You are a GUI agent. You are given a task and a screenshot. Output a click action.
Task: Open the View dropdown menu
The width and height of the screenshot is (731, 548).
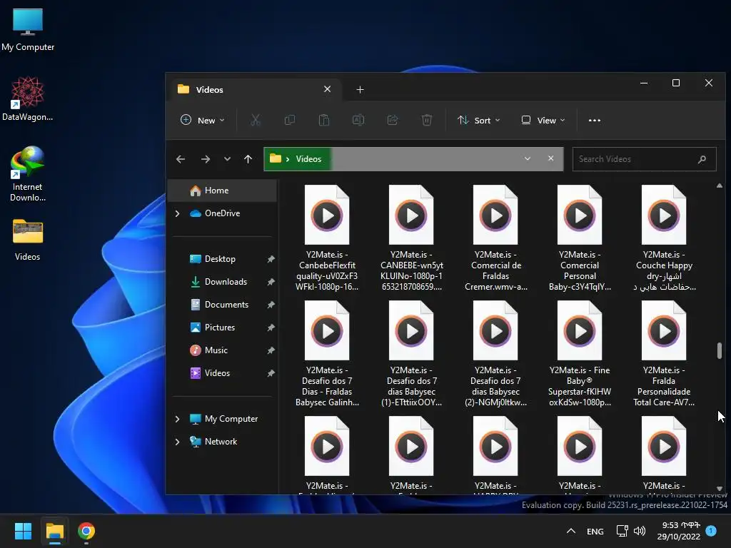coord(543,120)
